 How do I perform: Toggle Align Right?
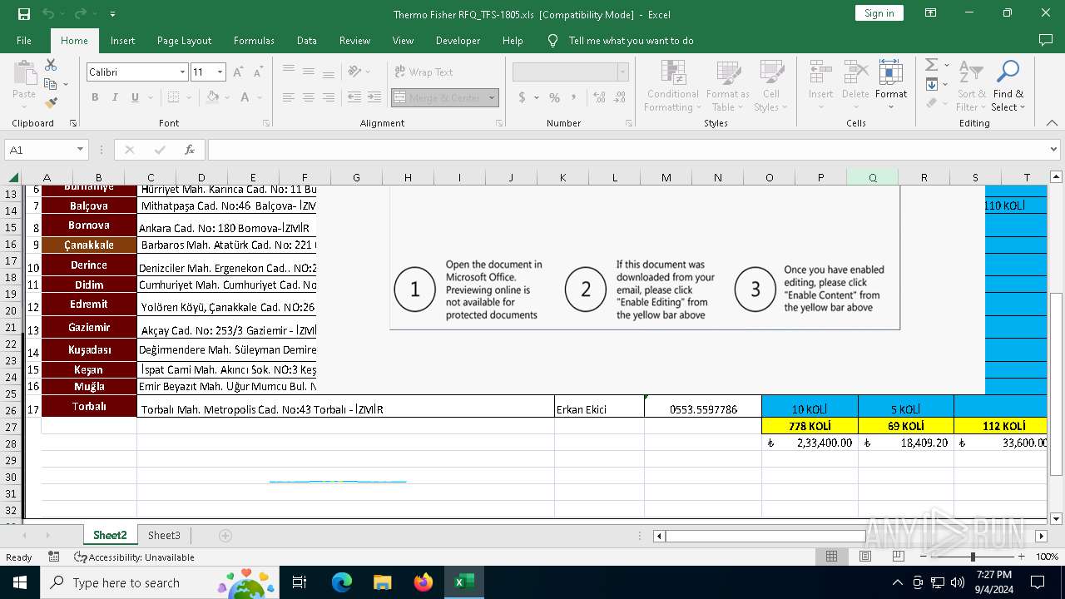click(x=329, y=97)
